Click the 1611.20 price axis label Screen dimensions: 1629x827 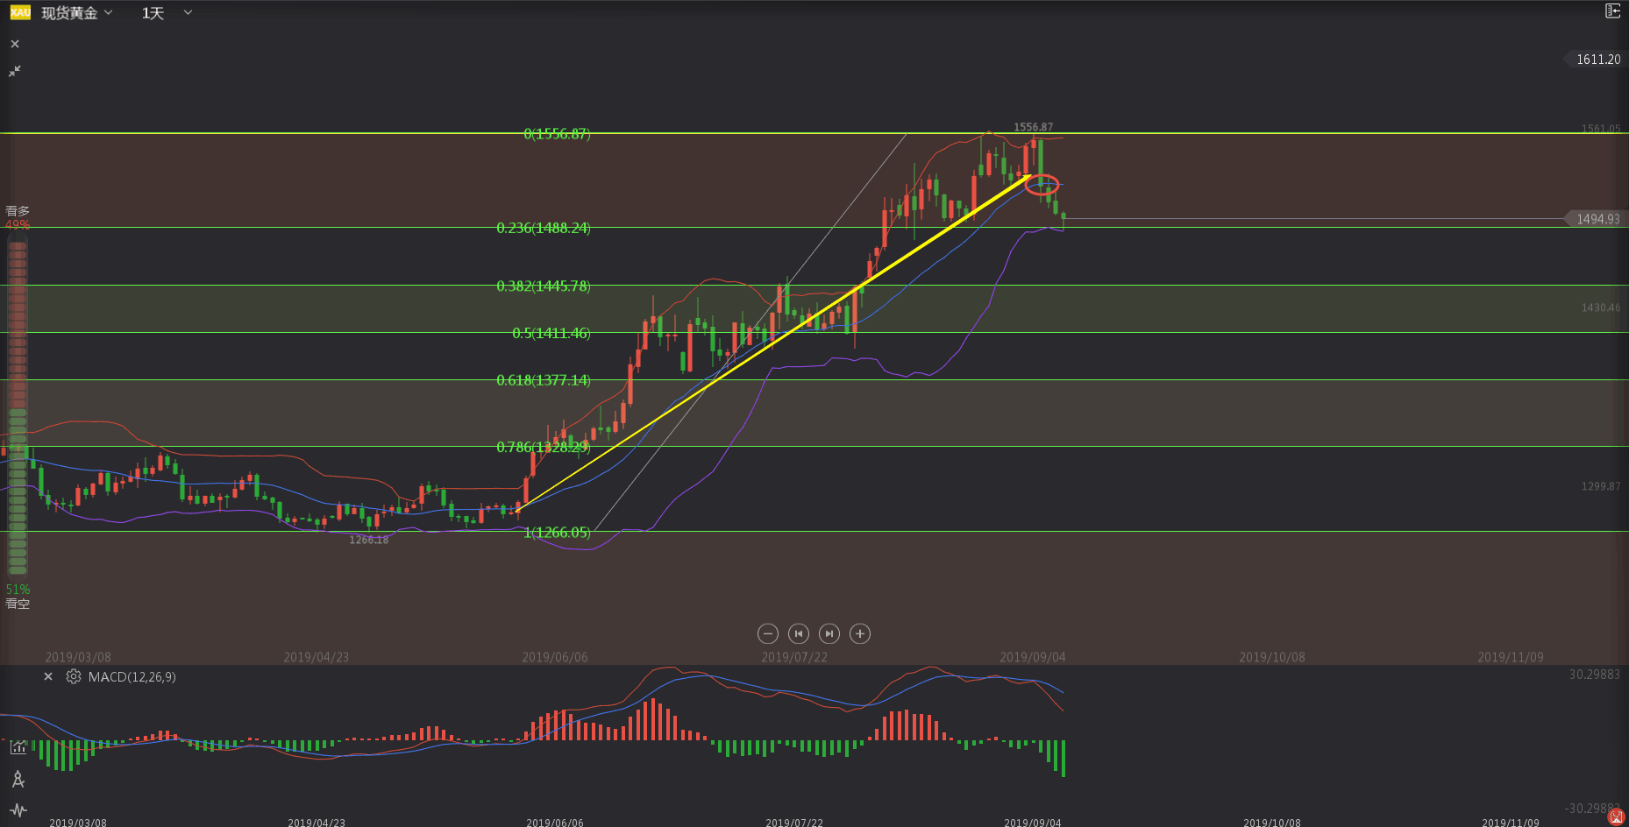(x=1597, y=60)
